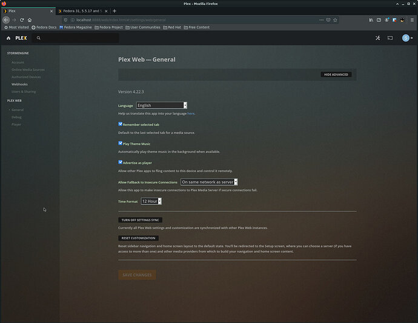Open Most Visited bookmarks
The image size is (418, 323).
coord(16,27)
